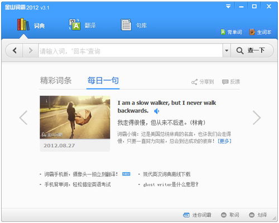Screen dimensions: 279x223
Task: Show the next daily sentence chevron
Action: (257, 118)
